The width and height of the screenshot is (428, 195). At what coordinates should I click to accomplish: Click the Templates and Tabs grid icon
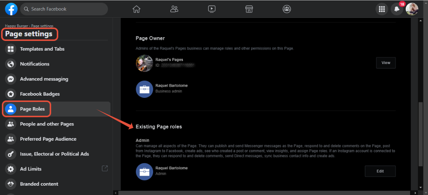pos(11,49)
